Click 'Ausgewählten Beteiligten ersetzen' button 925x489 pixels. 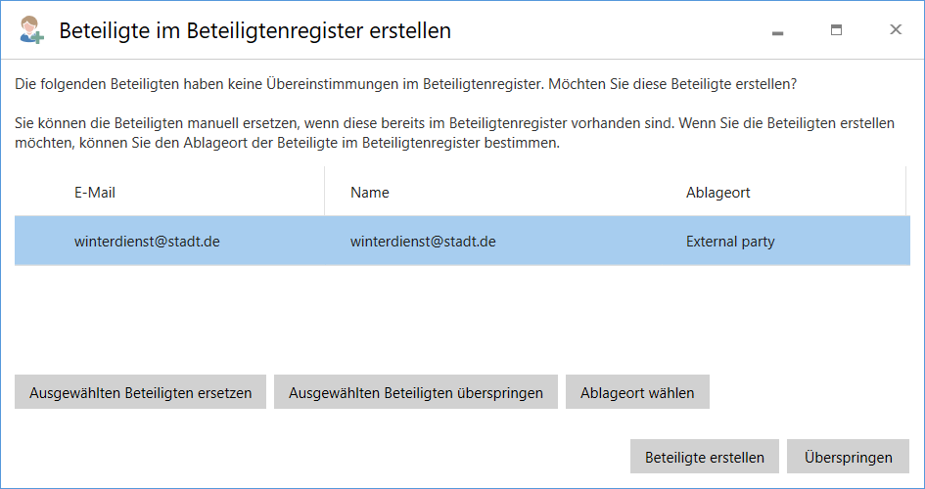pos(140,392)
